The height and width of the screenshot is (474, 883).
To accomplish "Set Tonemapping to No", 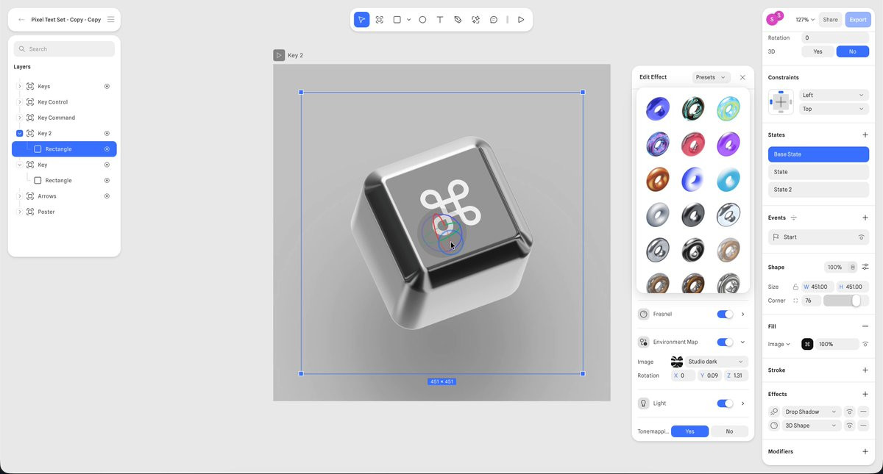I will coord(729,431).
